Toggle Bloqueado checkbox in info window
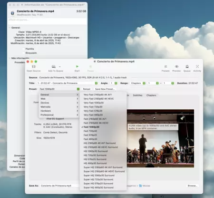This screenshot has height=198, width=214. point(24,53)
